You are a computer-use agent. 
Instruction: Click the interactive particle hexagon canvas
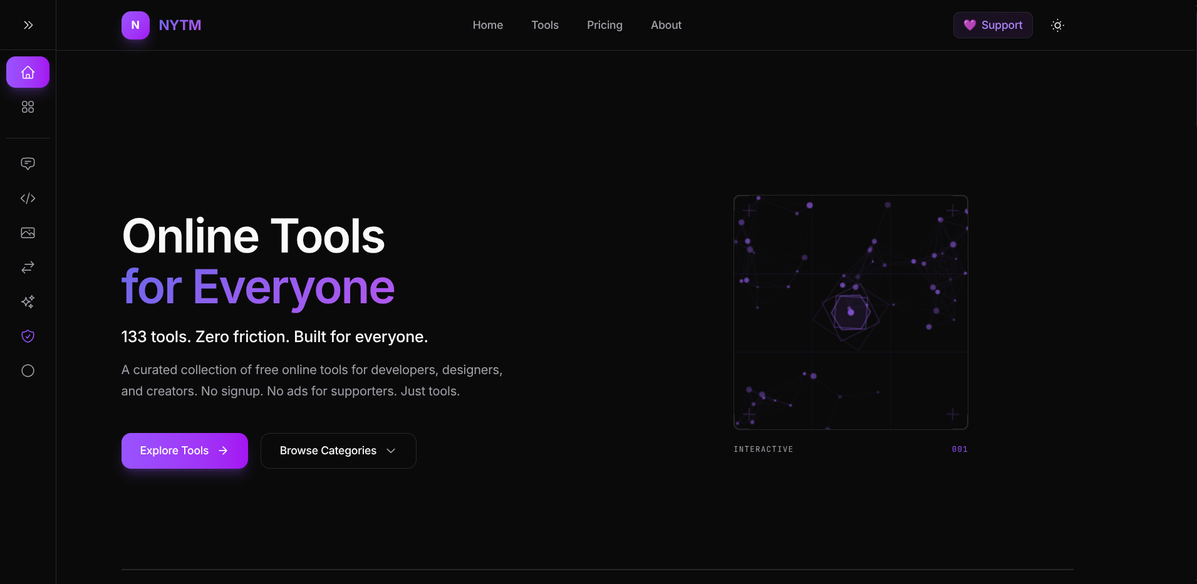(x=850, y=312)
